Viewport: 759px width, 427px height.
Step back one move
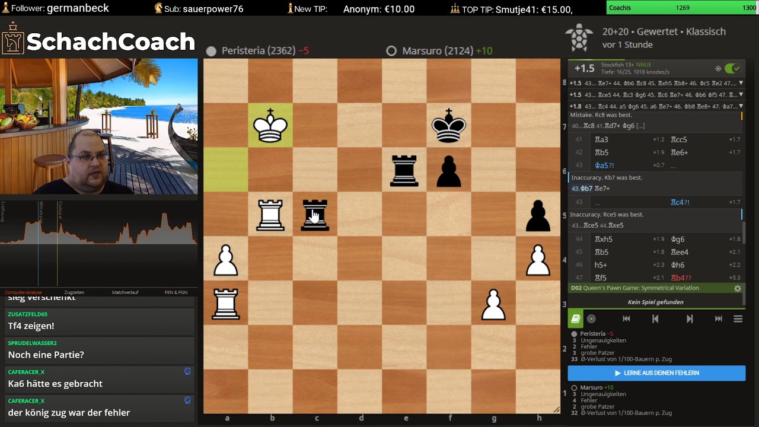point(655,318)
